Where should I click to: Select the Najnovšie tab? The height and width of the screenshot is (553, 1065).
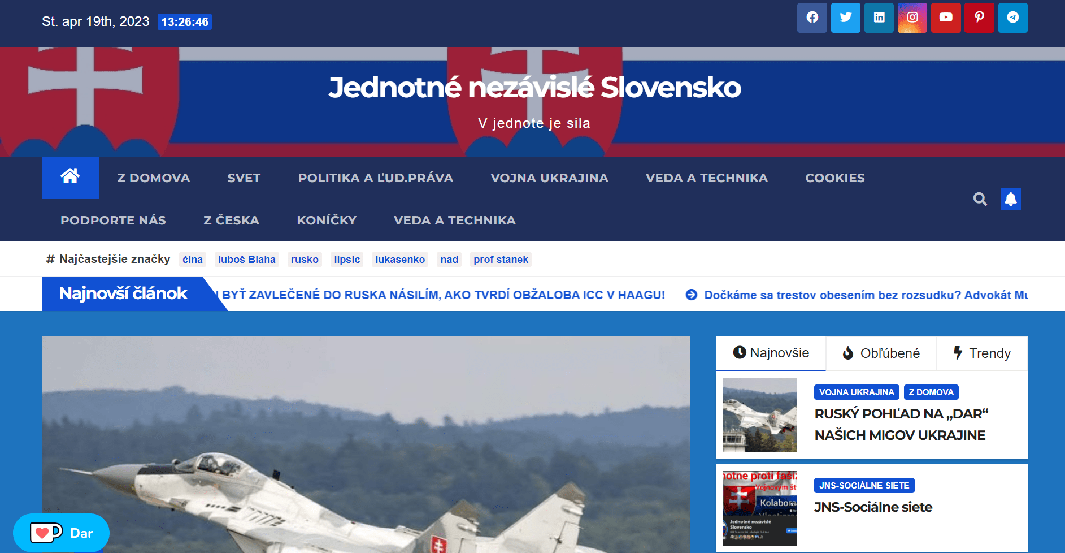pos(771,353)
